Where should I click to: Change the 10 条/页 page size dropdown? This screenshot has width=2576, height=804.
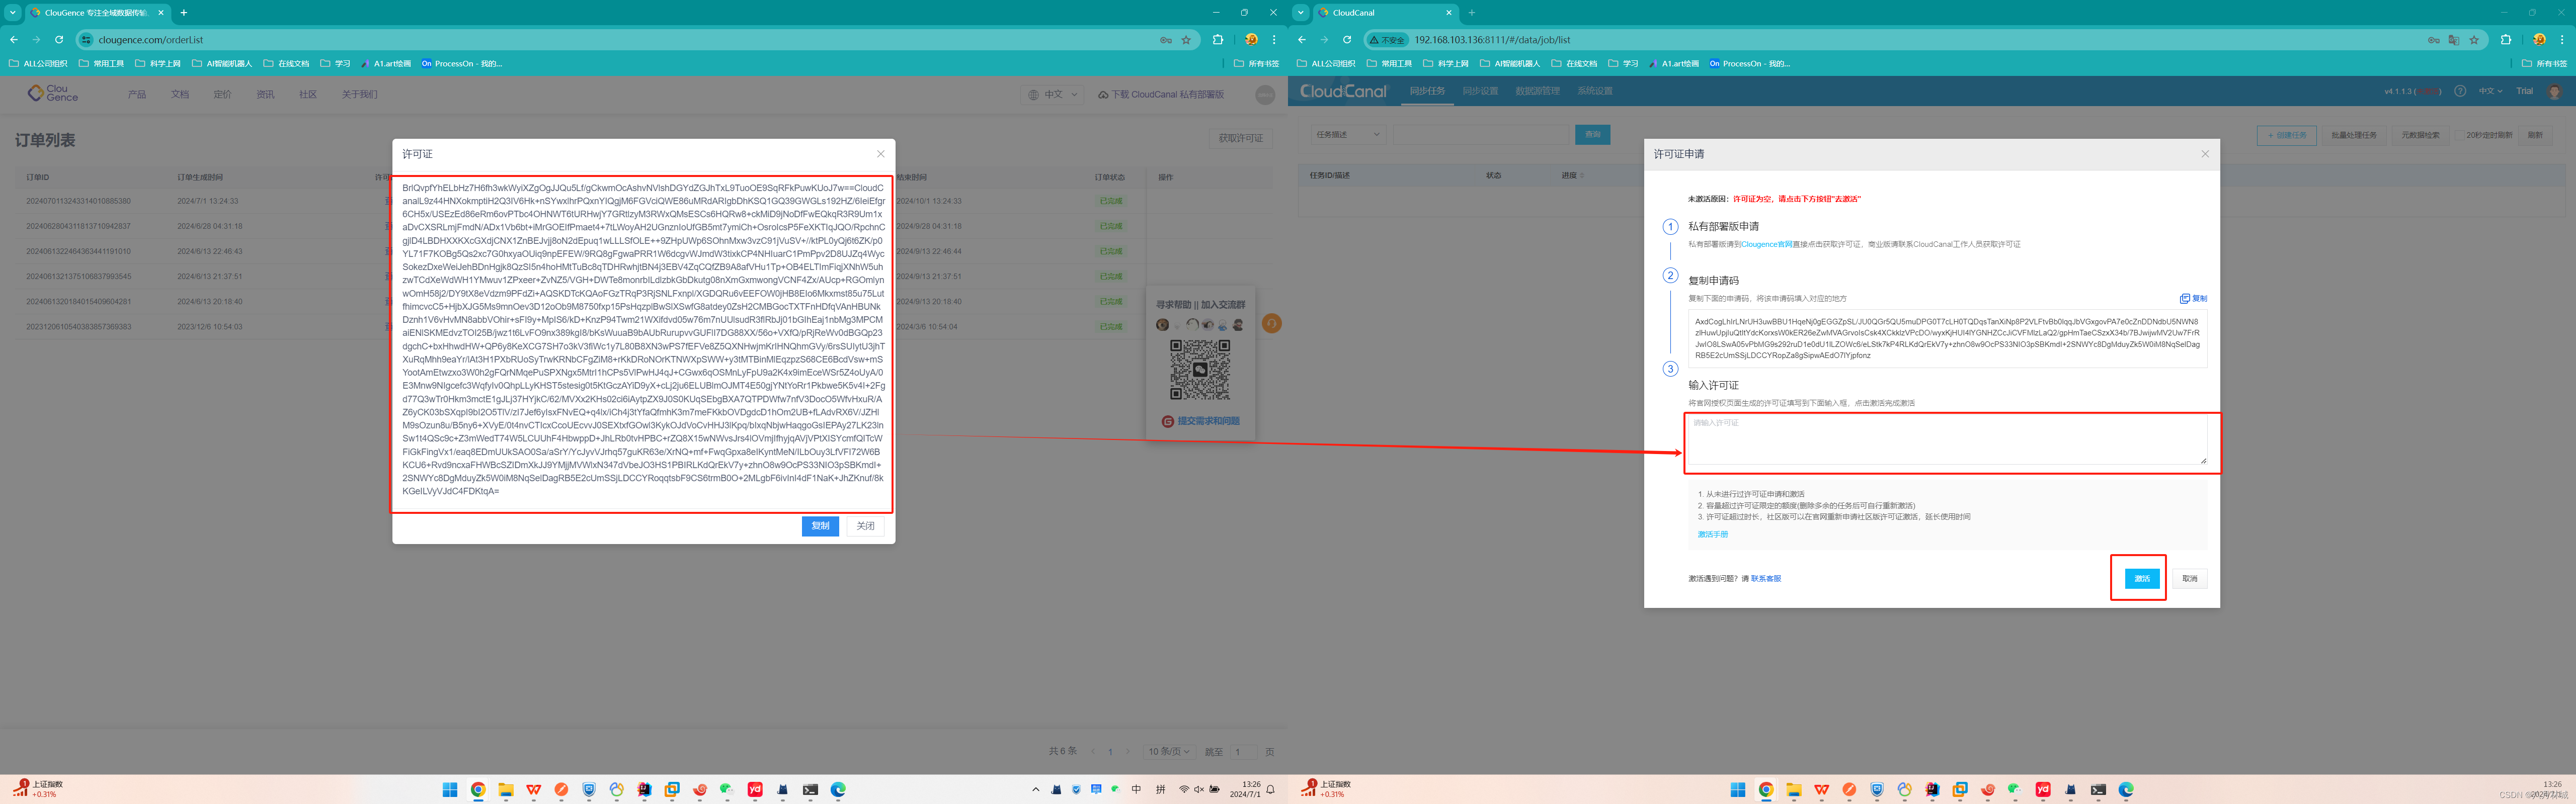[x=1169, y=751]
